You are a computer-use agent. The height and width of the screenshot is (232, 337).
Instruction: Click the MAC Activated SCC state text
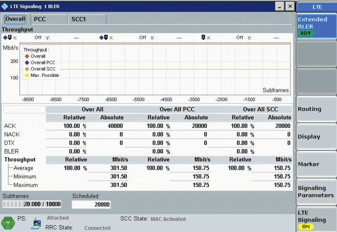click(168, 219)
